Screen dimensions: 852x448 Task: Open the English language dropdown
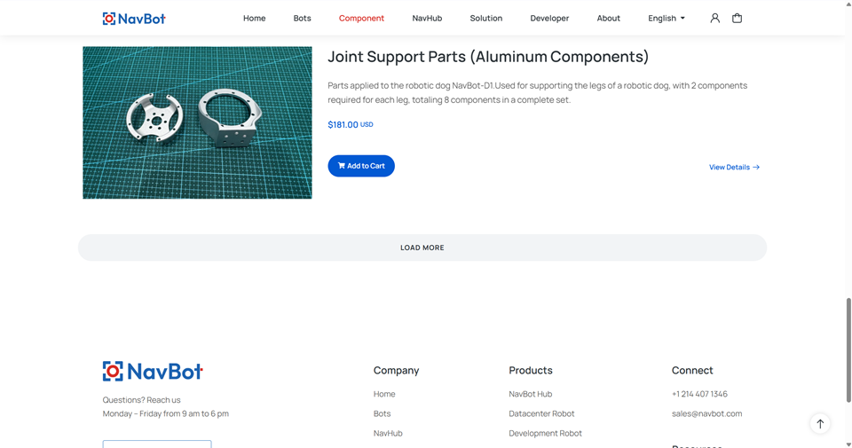click(667, 18)
